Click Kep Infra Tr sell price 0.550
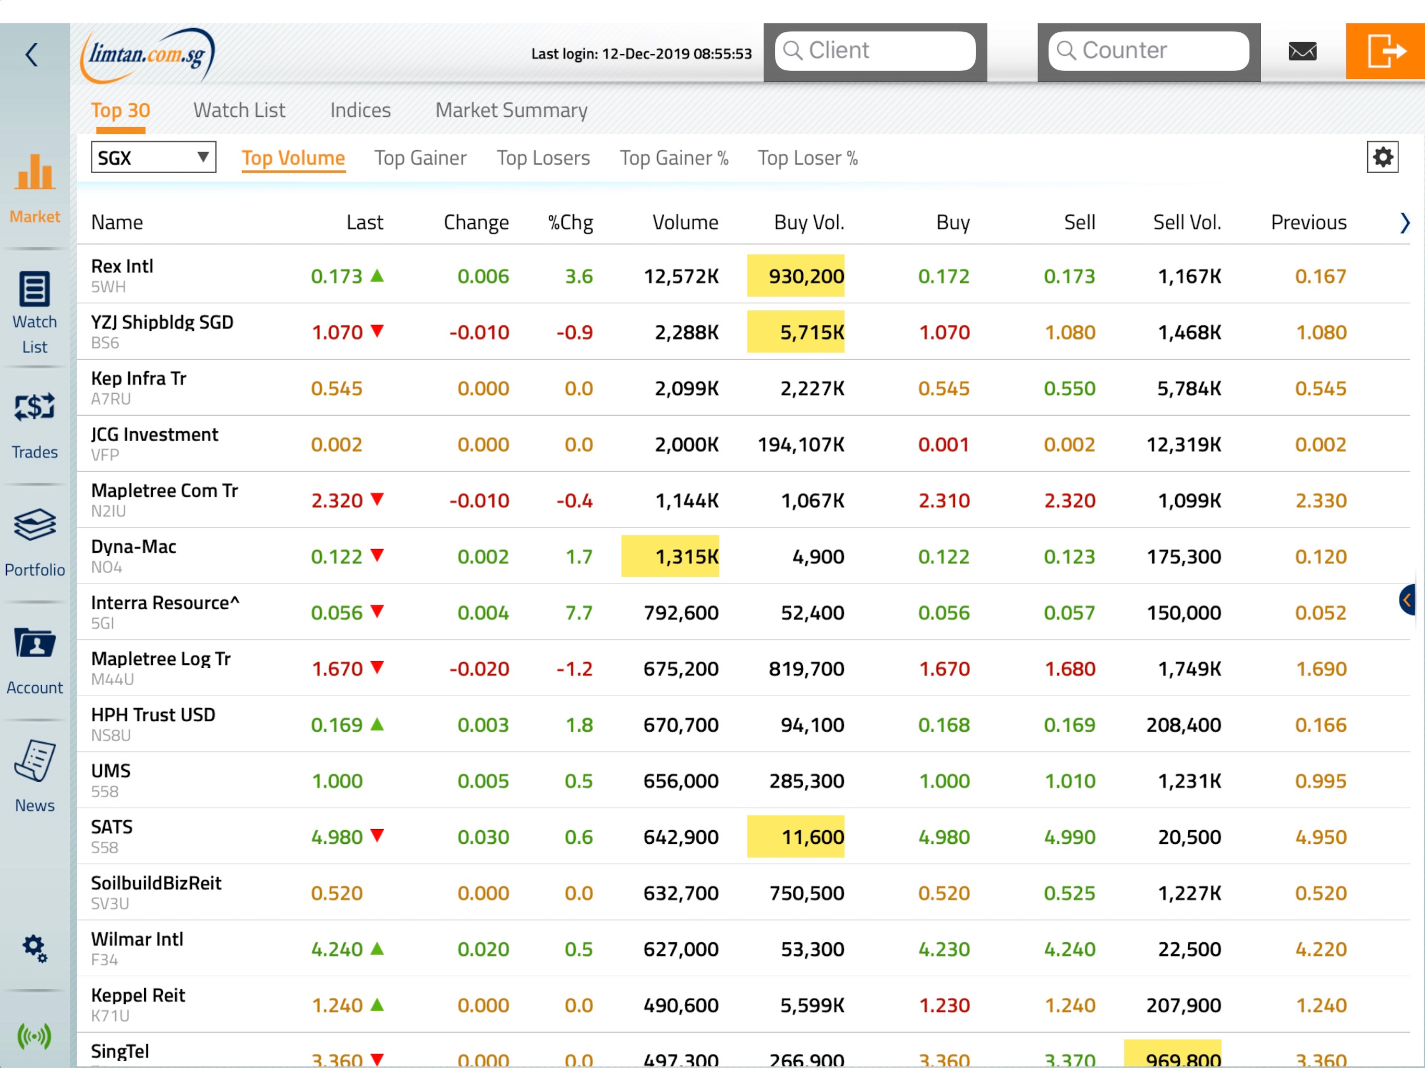The height and width of the screenshot is (1068, 1425). tap(1069, 388)
